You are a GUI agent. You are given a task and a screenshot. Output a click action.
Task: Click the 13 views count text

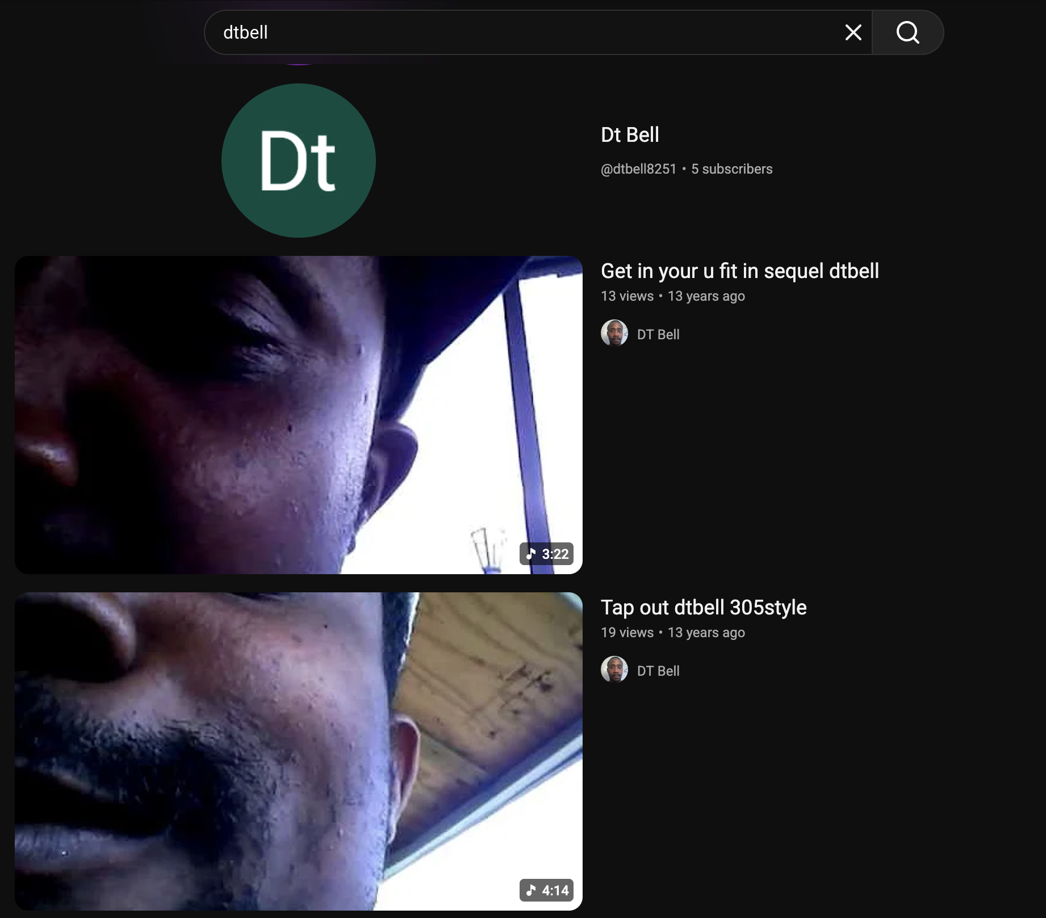click(627, 296)
